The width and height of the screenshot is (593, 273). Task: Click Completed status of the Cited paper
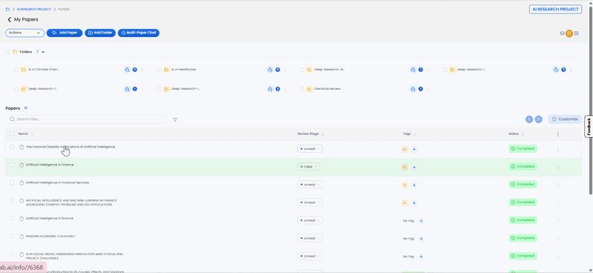pyautogui.click(x=523, y=167)
